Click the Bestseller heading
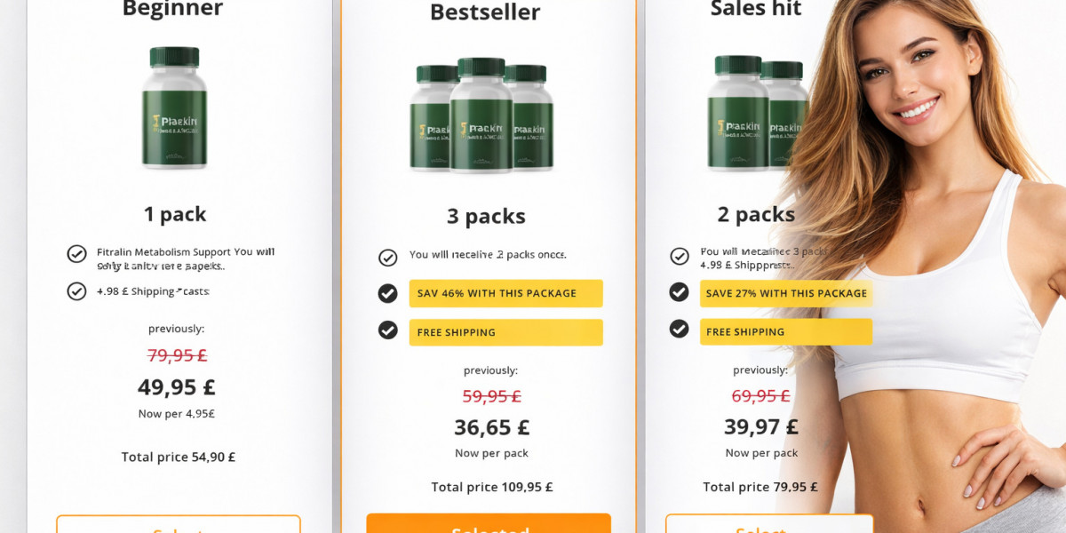This screenshot has width=1066, height=533. pyautogui.click(x=485, y=12)
